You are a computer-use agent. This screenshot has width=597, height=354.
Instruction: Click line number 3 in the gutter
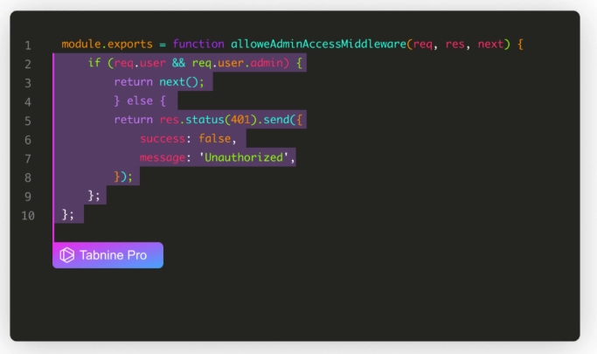pyautogui.click(x=28, y=83)
